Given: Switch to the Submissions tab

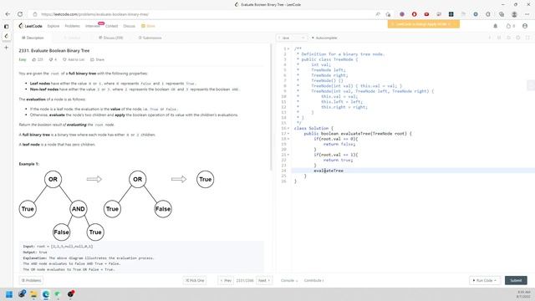Looking at the screenshot, I should 150,38.
